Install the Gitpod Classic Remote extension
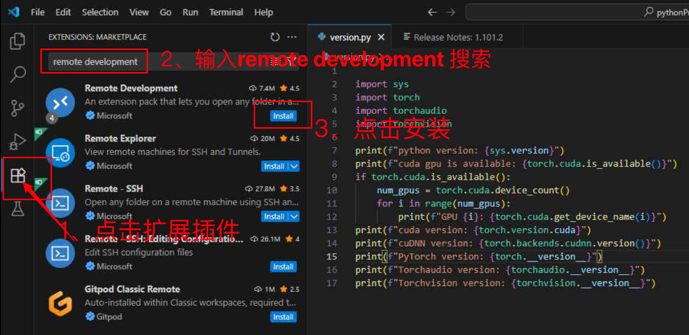 tap(283, 317)
